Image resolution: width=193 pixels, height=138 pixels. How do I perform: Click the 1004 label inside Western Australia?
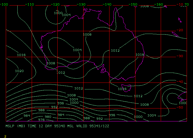click(77, 50)
